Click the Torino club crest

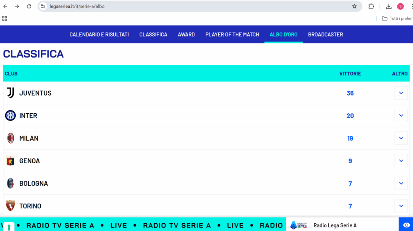tap(10, 206)
